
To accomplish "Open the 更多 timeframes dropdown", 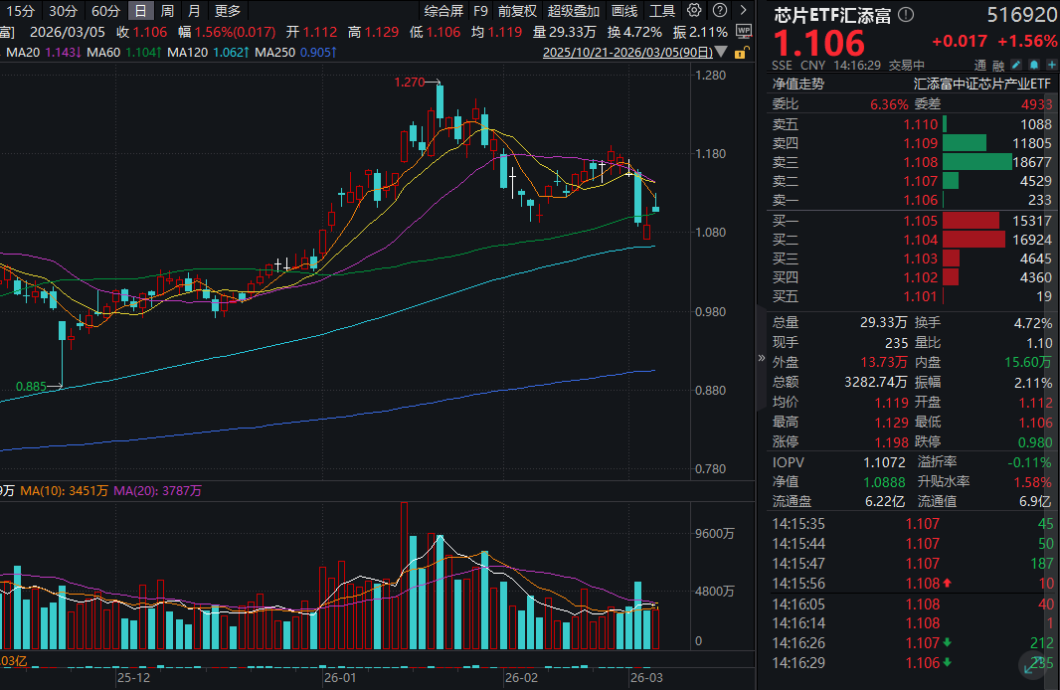I will click(x=228, y=11).
